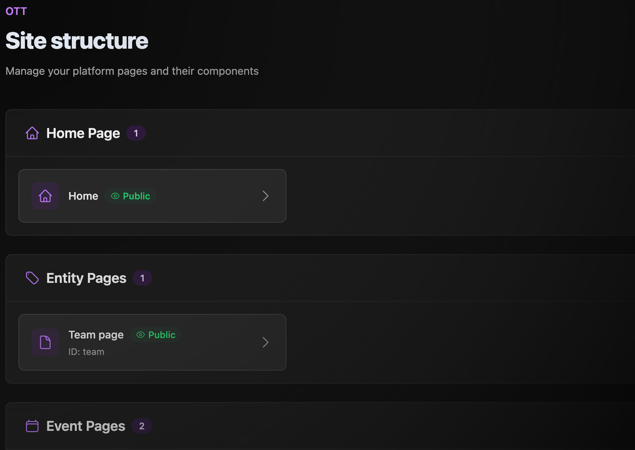Click the Site structure page title
Image resolution: width=635 pixels, height=450 pixels.
tap(77, 41)
